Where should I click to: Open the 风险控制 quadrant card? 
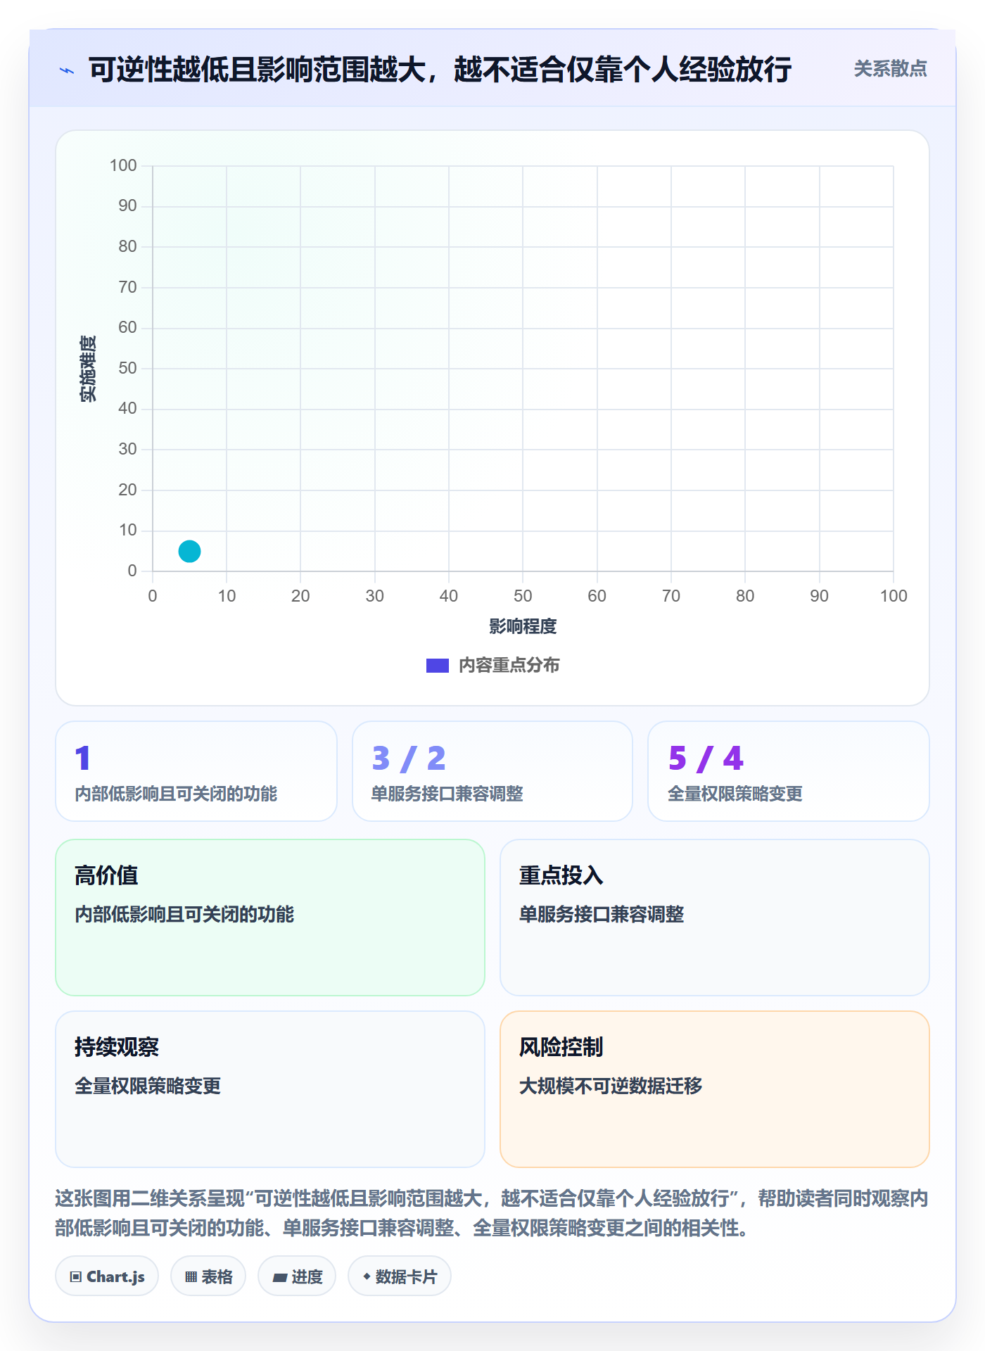pyautogui.click(x=714, y=1089)
